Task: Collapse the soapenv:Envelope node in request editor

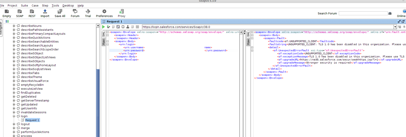Action: click(108, 32)
